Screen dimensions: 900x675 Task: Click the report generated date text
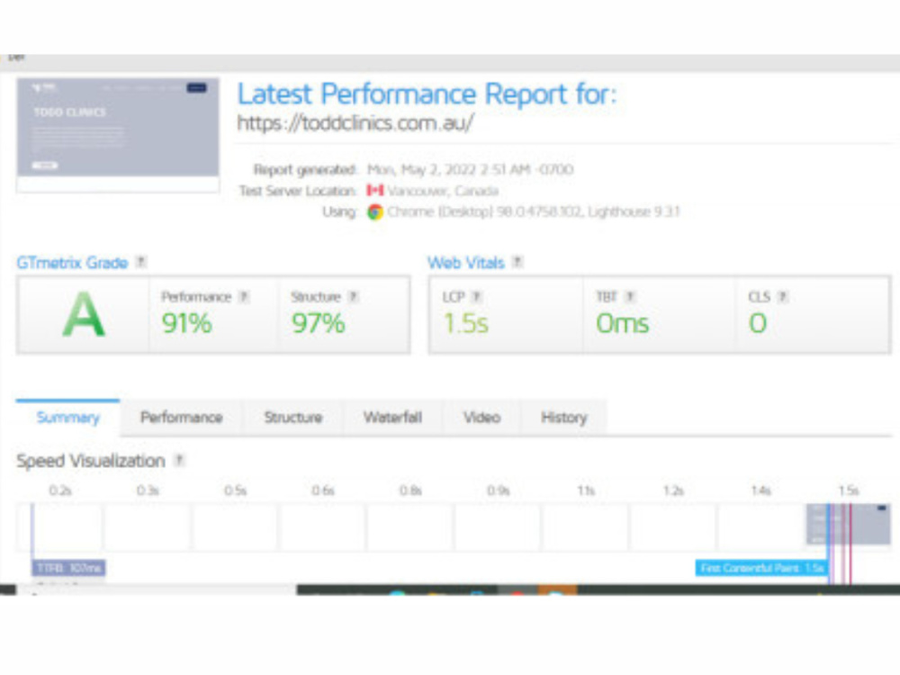470,169
